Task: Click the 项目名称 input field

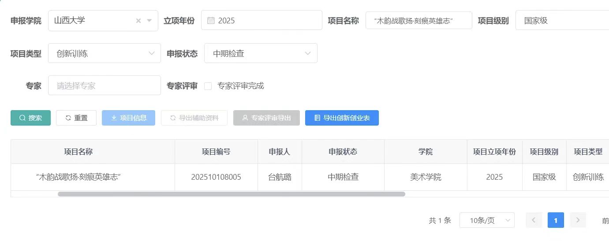Action: (418, 21)
